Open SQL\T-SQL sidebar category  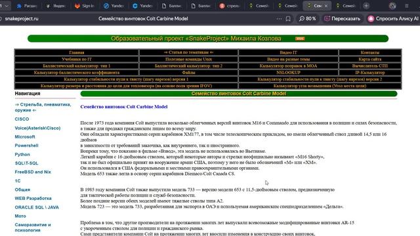(x=26, y=163)
